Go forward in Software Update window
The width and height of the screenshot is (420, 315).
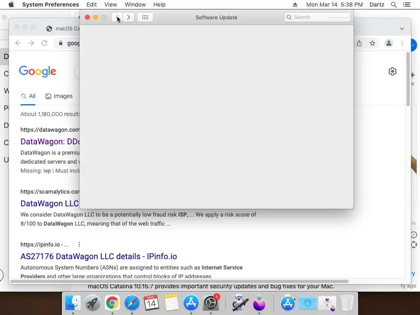128,17
